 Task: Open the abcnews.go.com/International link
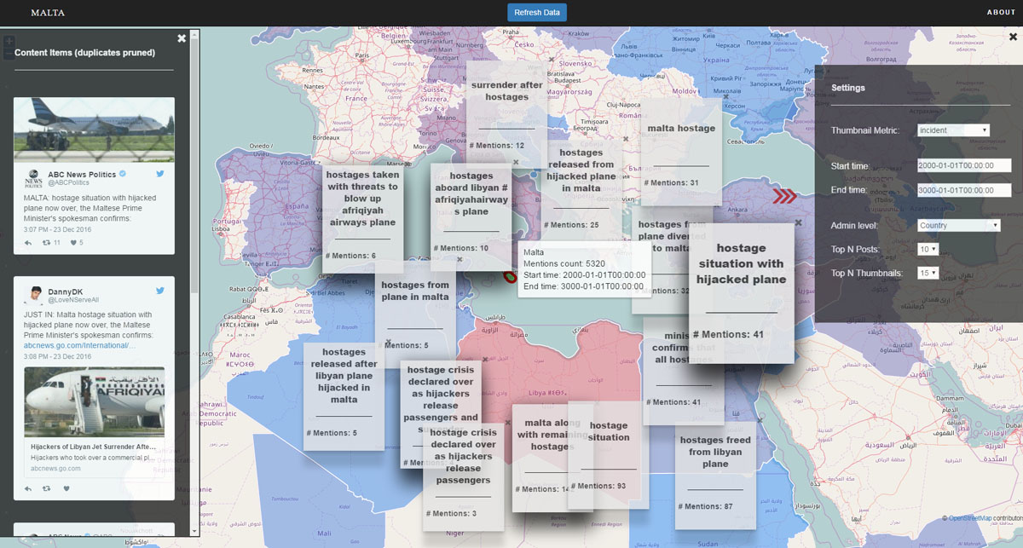click(79, 345)
